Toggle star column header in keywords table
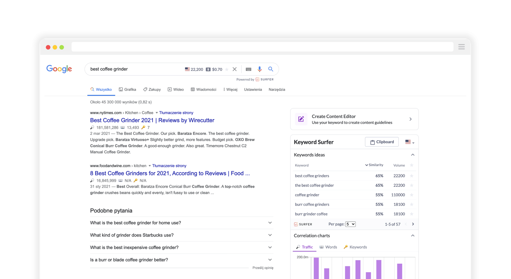The width and height of the screenshot is (511, 279). point(412,165)
